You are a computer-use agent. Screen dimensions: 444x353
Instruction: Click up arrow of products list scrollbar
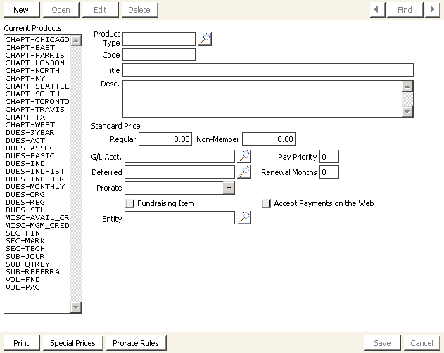point(75,41)
